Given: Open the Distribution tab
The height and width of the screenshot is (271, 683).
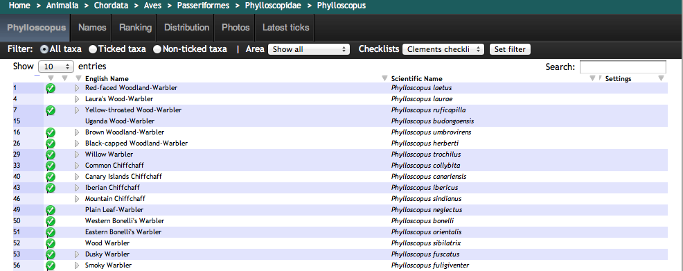Looking at the screenshot, I should pyautogui.click(x=186, y=28).
